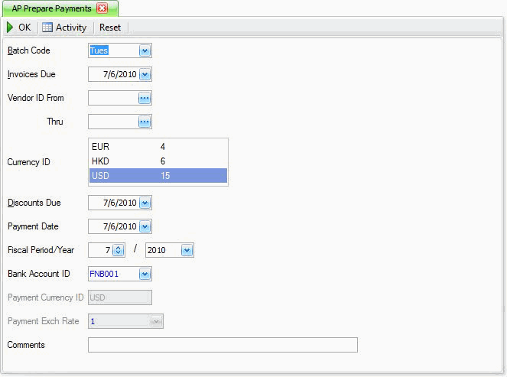Screen dimensions: 507x377
Task: Expand the Batch Code dropdown
Action: (x=145, y=51)
